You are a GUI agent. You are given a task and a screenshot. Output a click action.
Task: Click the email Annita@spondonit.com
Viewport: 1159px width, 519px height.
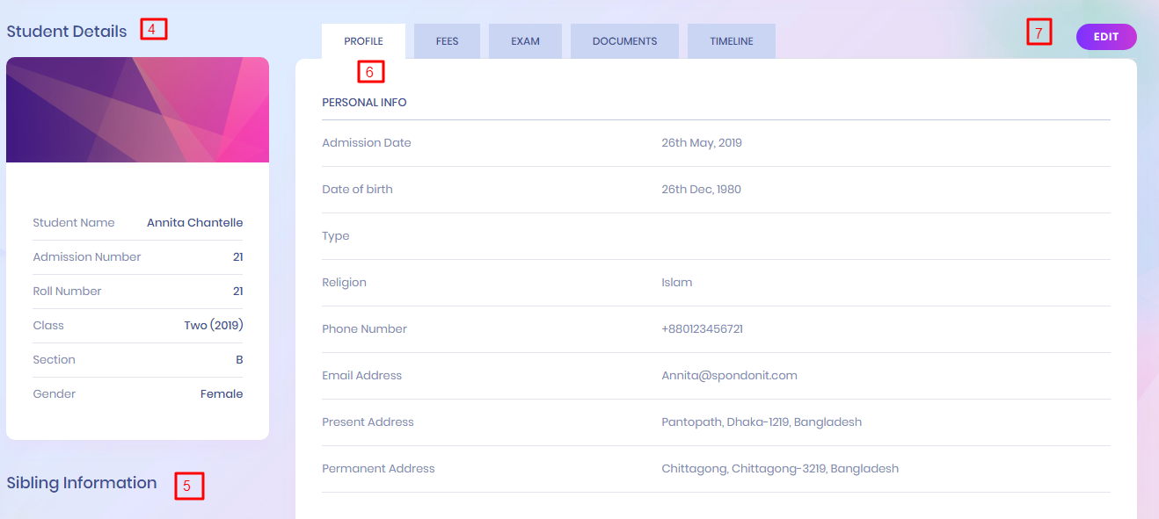[729, 375]
